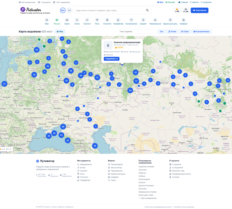Filter map by Водохранилища
Screen dimensions: 232x209
[x=202, y=31]
